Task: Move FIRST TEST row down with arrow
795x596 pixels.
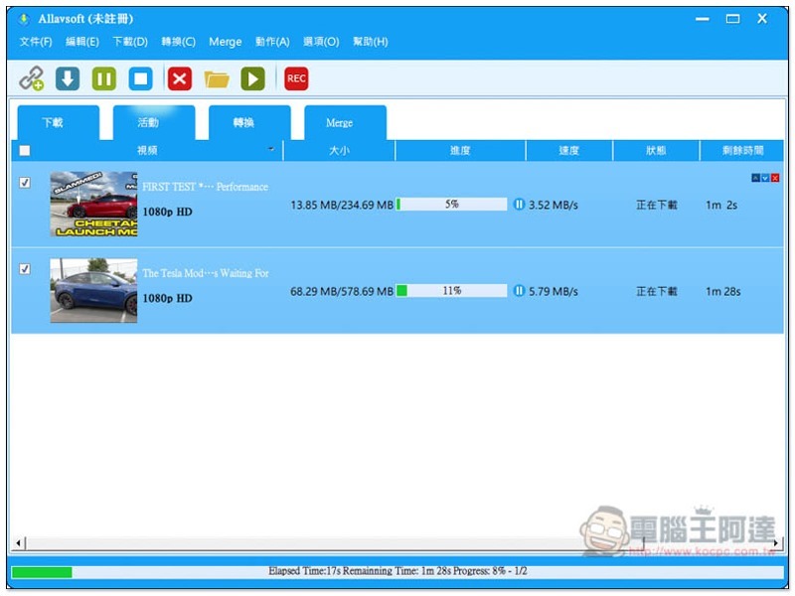Action: (765, 178)
